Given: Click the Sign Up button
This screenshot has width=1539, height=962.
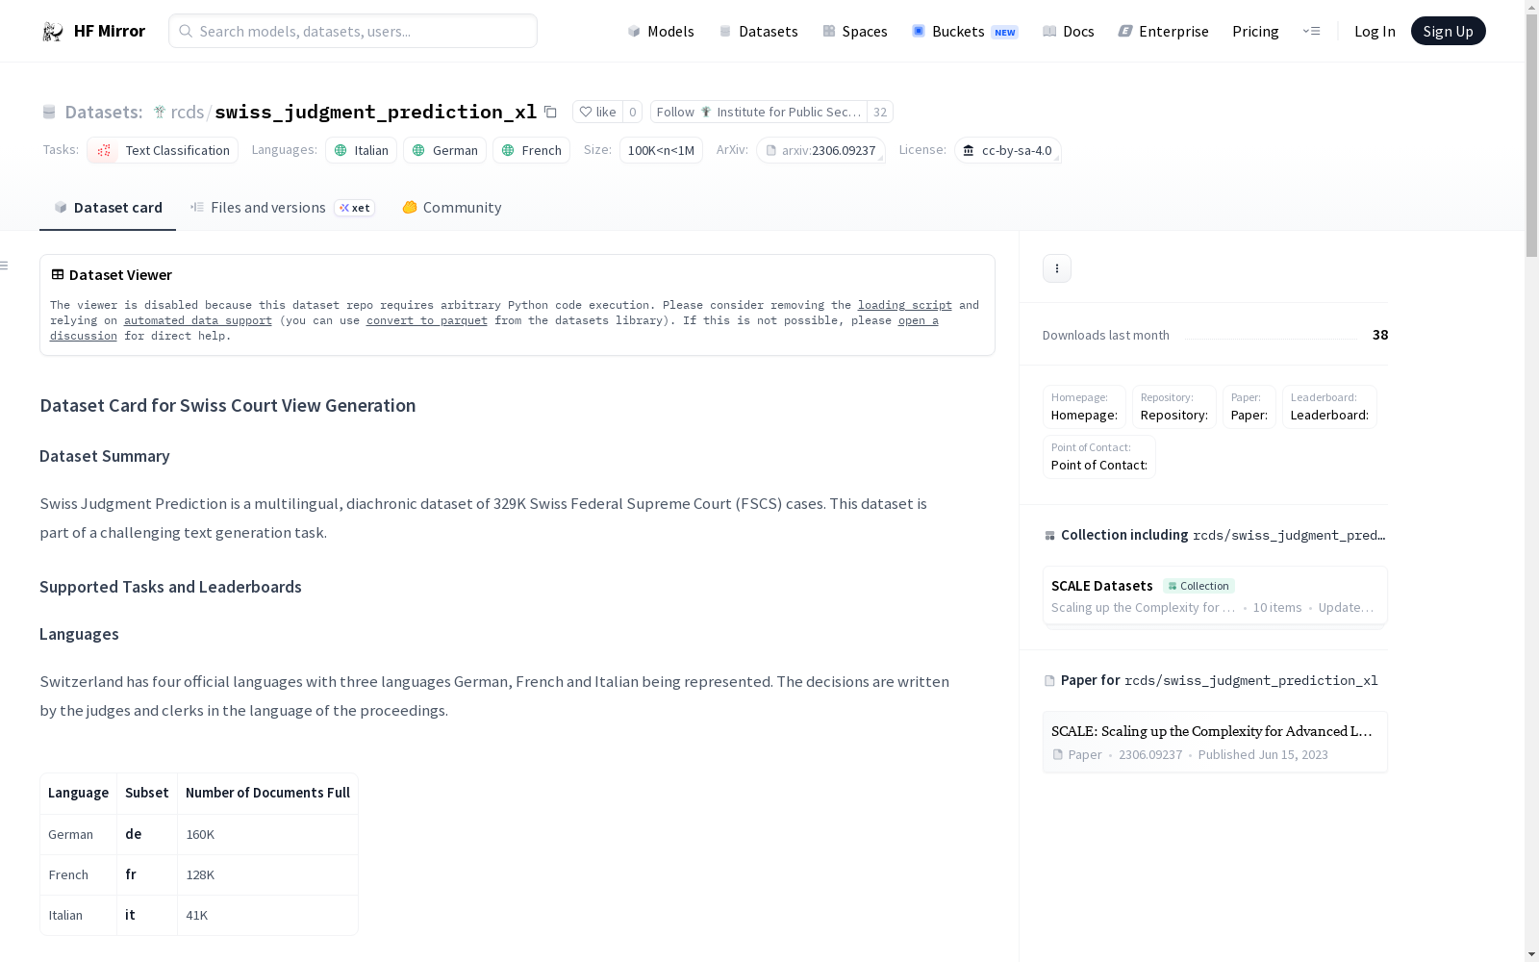Looking at the screenshot, I should [x=1448, y=31].
